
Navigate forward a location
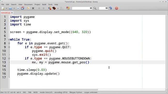[43, 8]
